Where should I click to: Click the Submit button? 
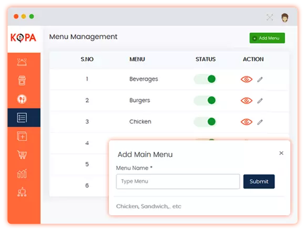pos(259,181)
